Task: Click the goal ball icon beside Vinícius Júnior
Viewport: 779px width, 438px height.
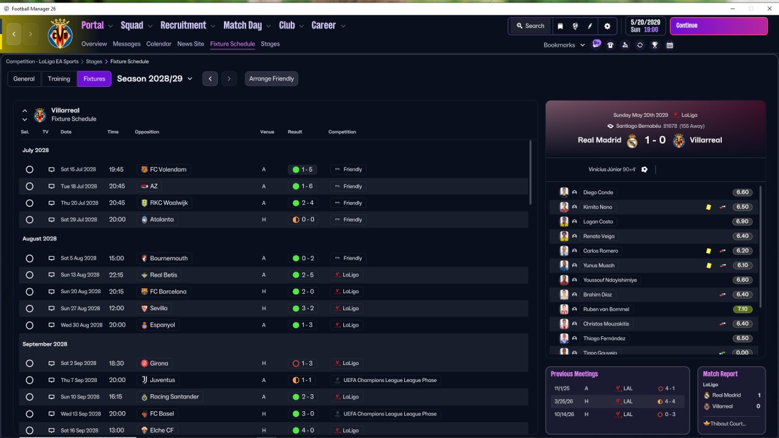Action: coord(645,170)
